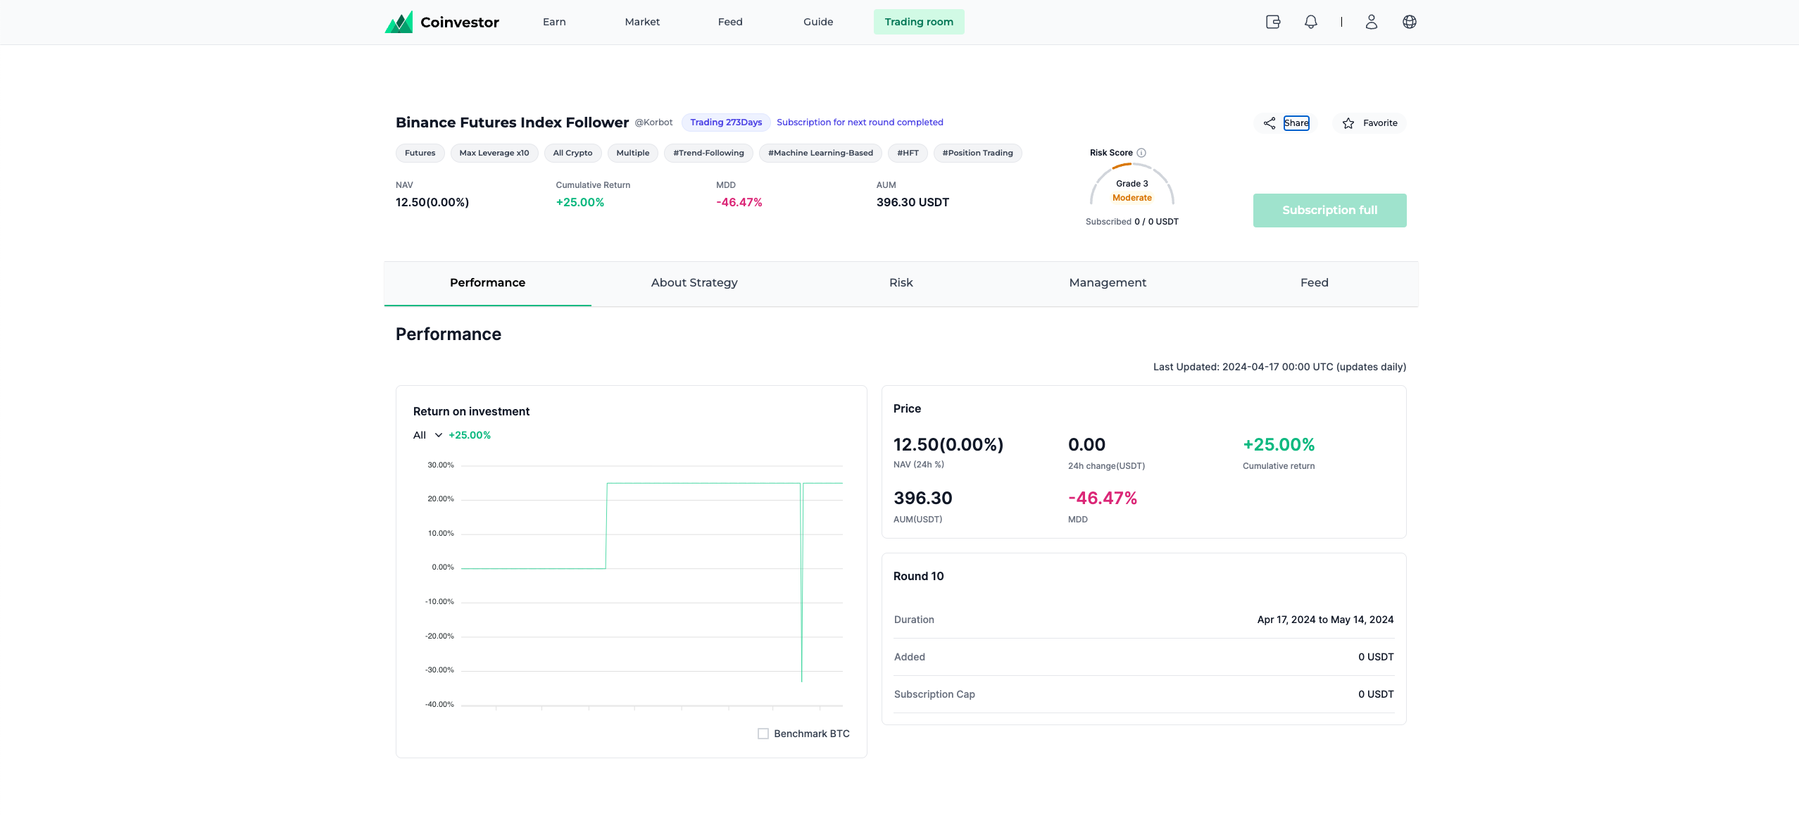The image size is (1799, 816).
Task: Click @Korbot next to the strategy title
Action: click(x=653, y=122)
